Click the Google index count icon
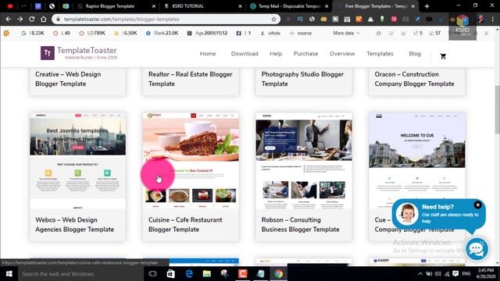This screenshot has width=500, height=281. coord(23,33)
